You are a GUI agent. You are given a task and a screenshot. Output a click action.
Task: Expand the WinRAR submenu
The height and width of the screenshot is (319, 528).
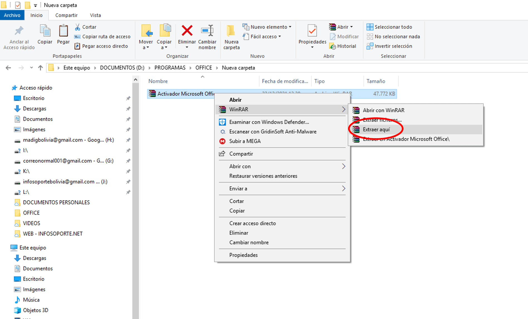(282, 110)
